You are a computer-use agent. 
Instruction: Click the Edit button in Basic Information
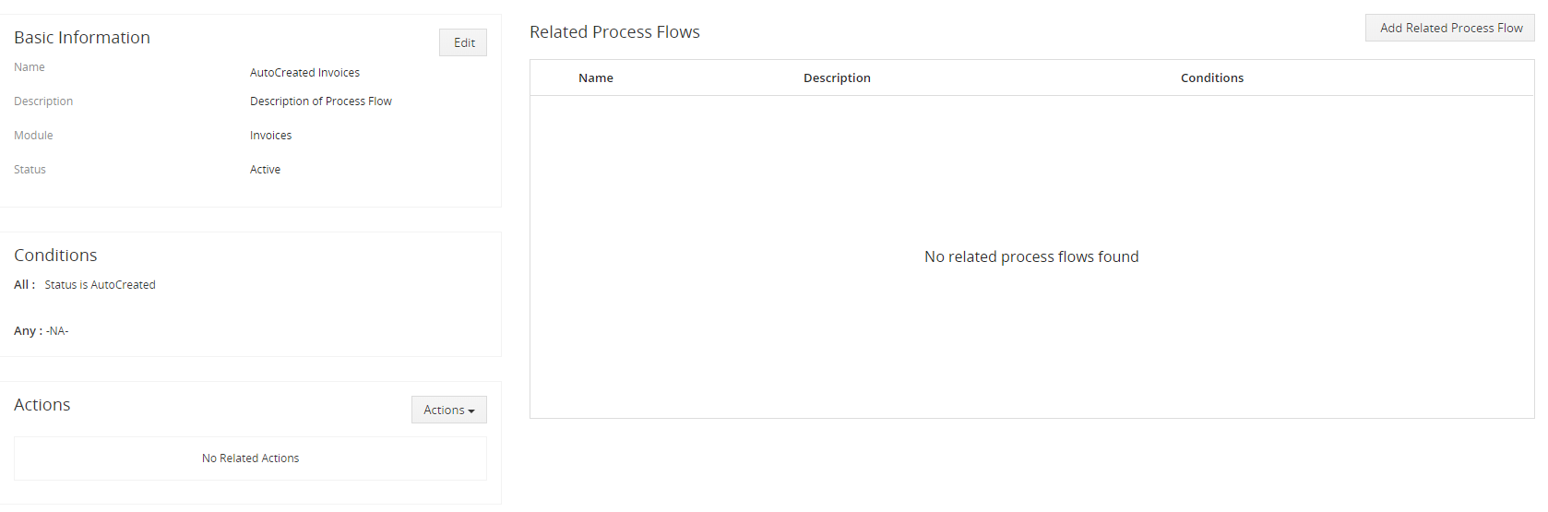(x=463, y=42)
